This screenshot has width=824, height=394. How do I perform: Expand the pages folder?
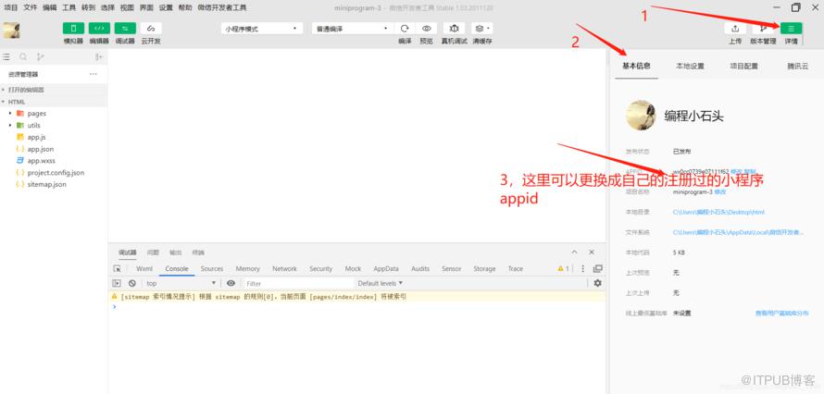(37, 114)
